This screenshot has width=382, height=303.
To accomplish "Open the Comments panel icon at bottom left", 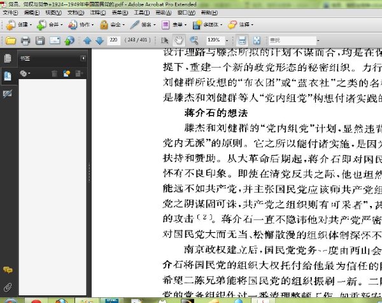I will (x=8, y=270).
